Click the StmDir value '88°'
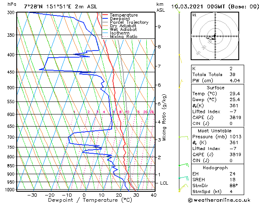 234,185
